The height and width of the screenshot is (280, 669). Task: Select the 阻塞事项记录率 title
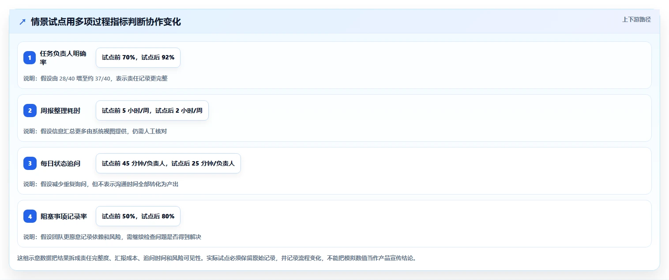(x=64, y=216)
